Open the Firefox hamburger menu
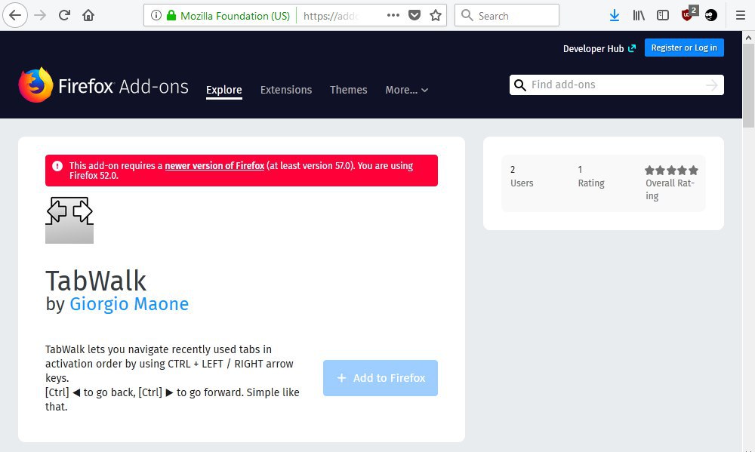The height and width of the screenshot is (452, 755). point(741,15)
